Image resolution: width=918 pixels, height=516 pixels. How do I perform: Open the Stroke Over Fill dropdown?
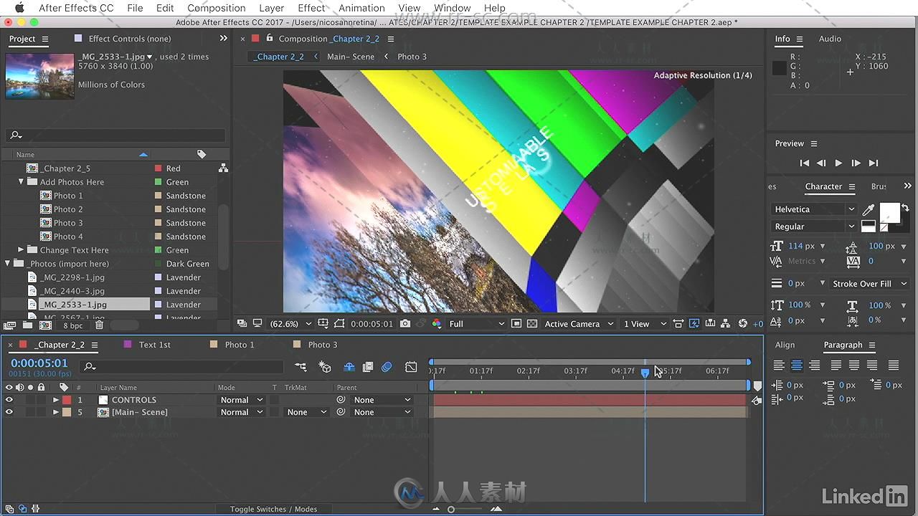coord(870,284)
